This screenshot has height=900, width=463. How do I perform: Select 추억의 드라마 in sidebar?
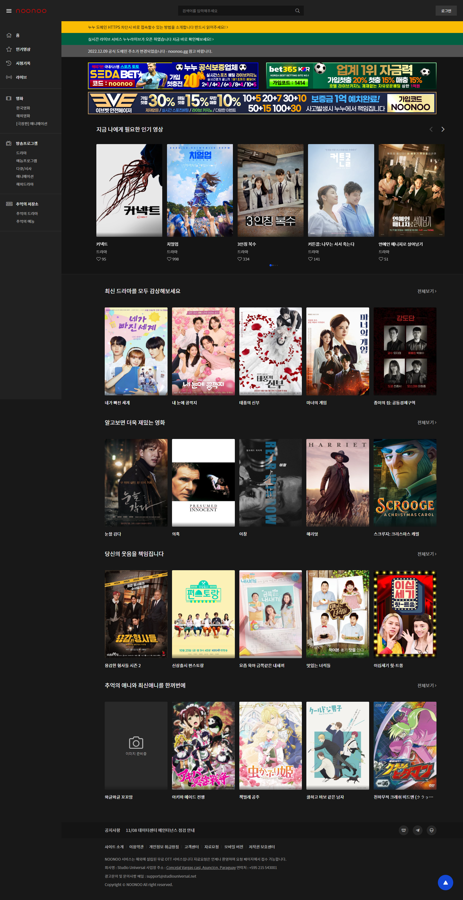27,213
